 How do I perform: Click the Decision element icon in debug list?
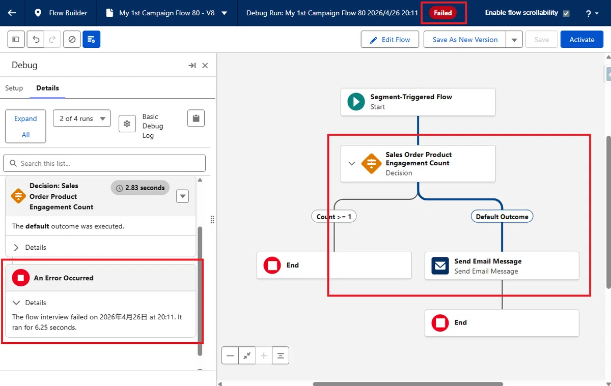pyautogui.click(x=18, y=196)
